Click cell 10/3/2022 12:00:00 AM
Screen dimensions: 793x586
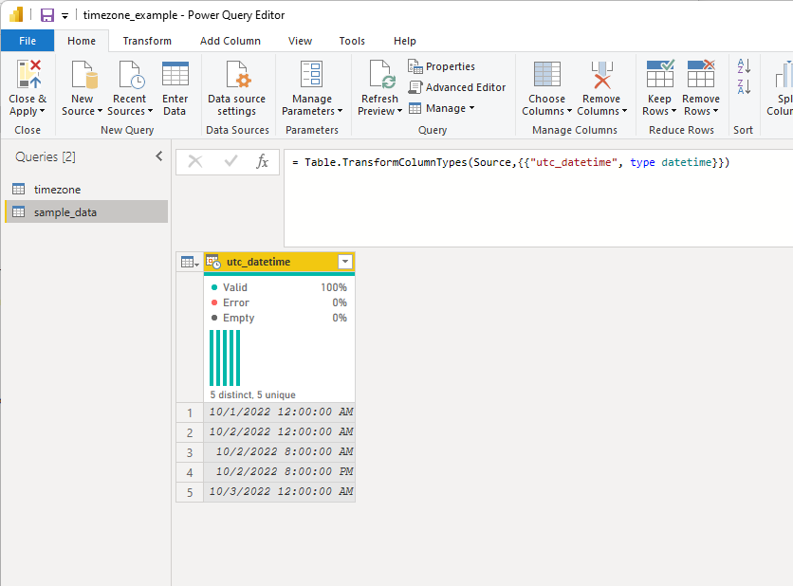tap(279, 491)
